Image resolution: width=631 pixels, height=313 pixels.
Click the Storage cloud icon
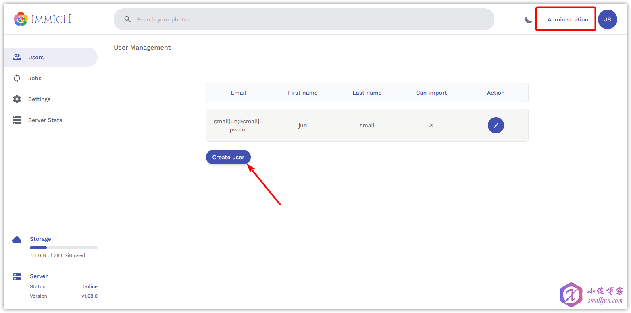pyautogui.click(x=17, y=240)
